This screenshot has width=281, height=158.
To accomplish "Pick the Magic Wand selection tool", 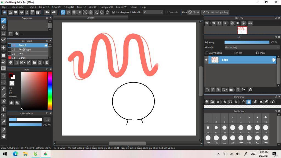I will pyautogui.click(x=4, y=88).
